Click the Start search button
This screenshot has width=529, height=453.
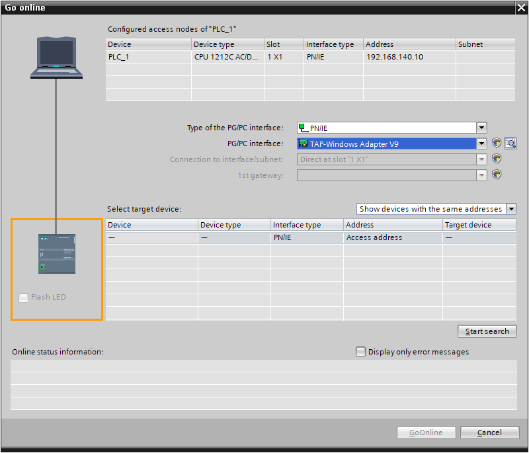487,331
